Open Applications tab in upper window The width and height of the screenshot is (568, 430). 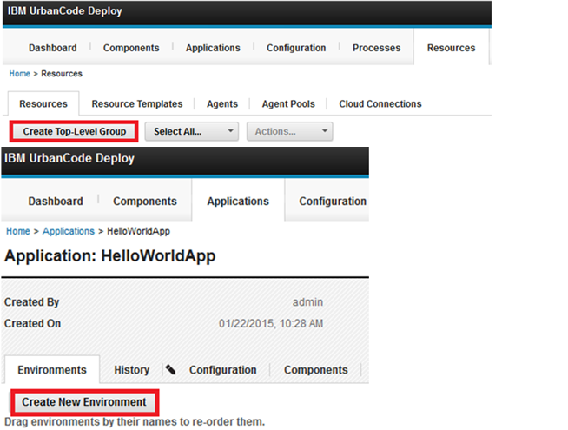point(213,48)
